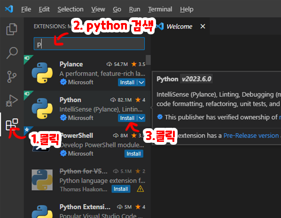The height and width of the screenshot is (218, 281).
Task: Open the File menu
Action: point(26,9)
